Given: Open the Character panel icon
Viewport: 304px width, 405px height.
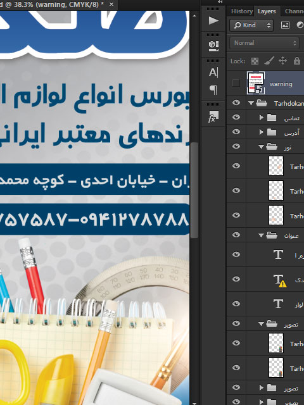Looking at the screenshot, I should [213, 73].
